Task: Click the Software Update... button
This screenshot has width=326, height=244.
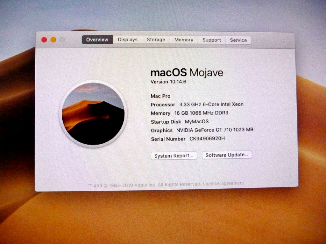Action: point(227,155)
